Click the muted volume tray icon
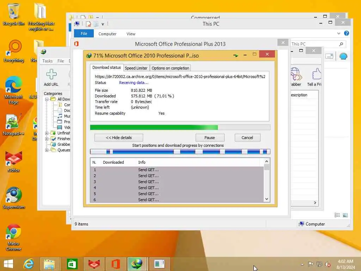Image resolution: width=361 pixels, height=271 pixels. (328, 264)
